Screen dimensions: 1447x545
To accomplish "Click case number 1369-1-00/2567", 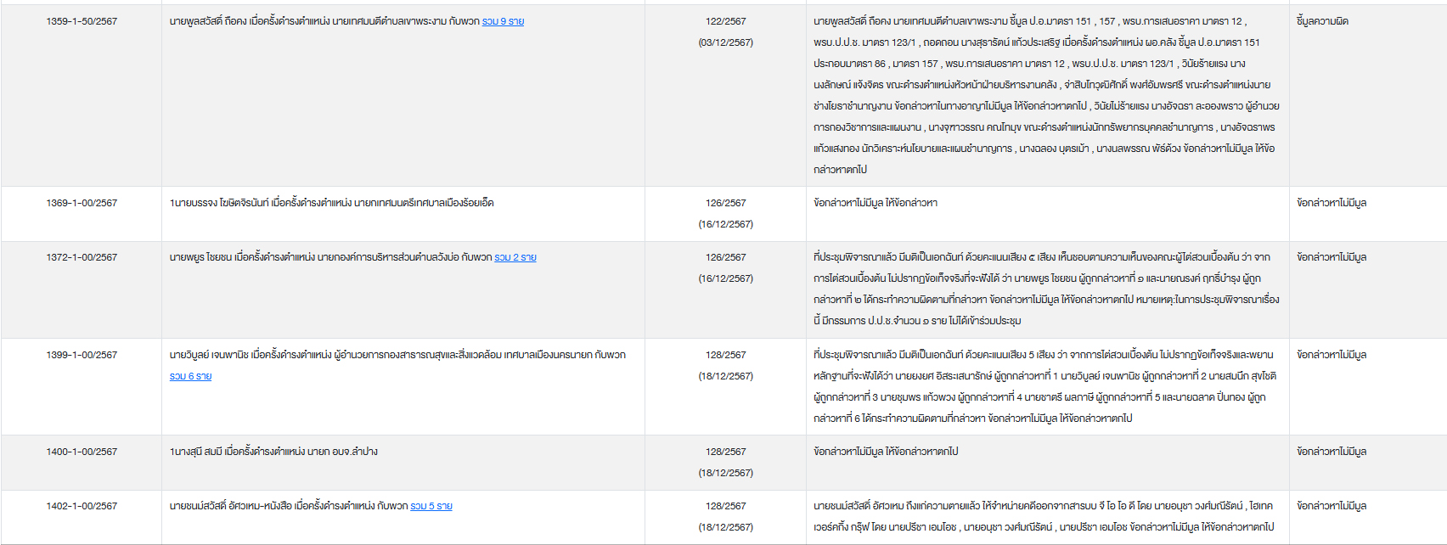I will point(82,203).
